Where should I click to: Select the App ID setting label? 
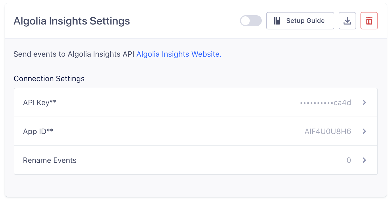(x=38, y=132)
